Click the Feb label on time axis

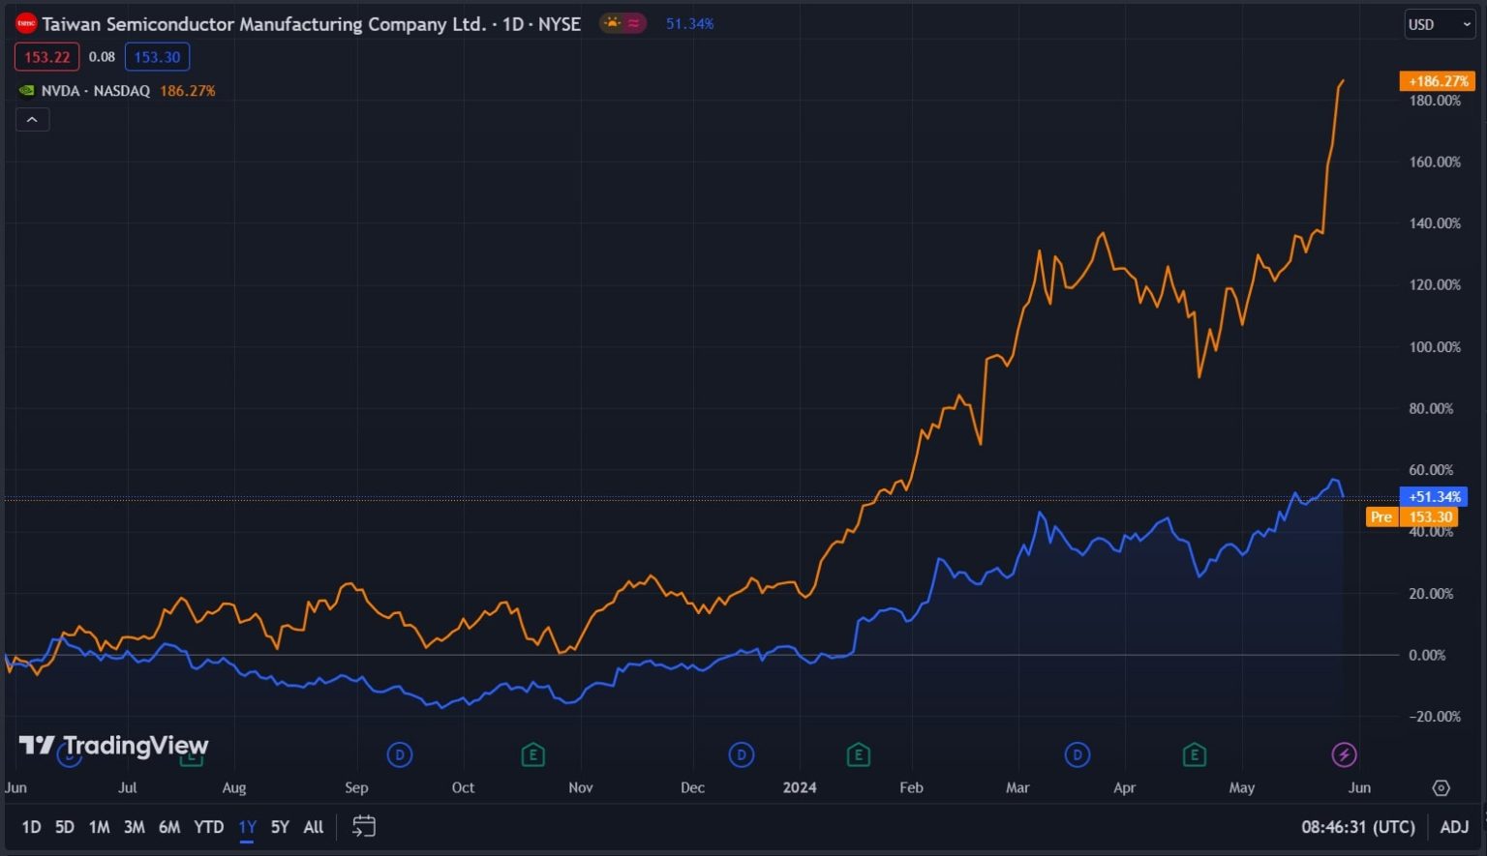pyautogui.click(x=911, y=787)
